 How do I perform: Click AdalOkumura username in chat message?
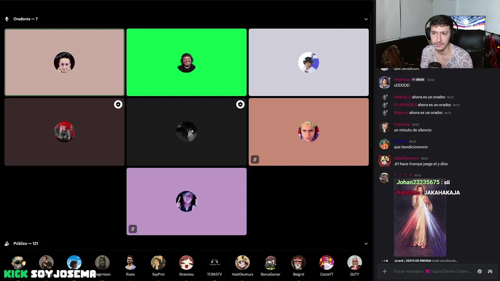point(406,158)
